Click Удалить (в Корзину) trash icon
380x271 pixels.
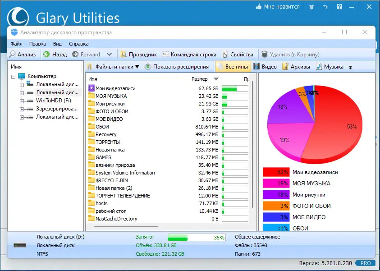pos(265,54)
